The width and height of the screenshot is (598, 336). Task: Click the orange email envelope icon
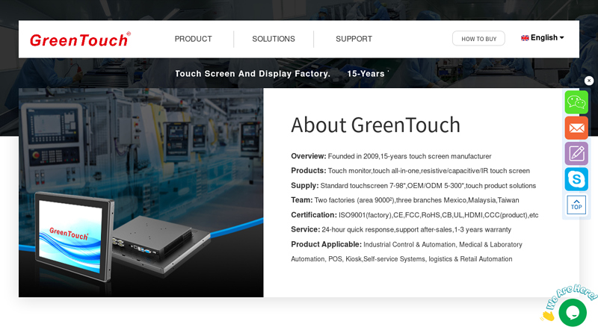(576, 128)
